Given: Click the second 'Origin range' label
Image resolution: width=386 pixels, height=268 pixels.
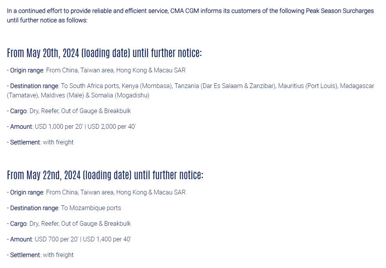Looking at the screenshot, I should pos(27,192).
